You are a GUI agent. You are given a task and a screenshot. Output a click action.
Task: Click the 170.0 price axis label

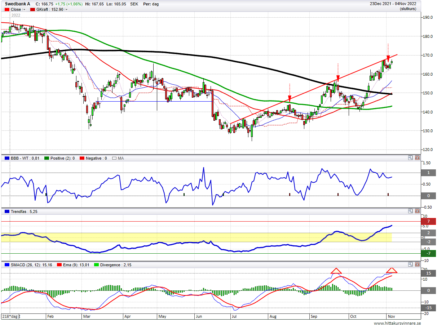pos(428,55)
